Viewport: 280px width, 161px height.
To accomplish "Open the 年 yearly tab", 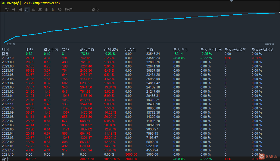I will [40, 10].
